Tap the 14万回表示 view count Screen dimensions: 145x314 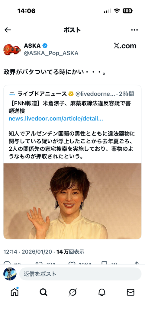pos(70,252)
